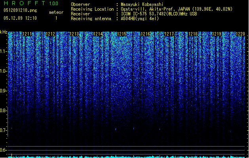Screen dimensions: 249x158
Task: Click the 1217 time marker
Action: [169, 34]
